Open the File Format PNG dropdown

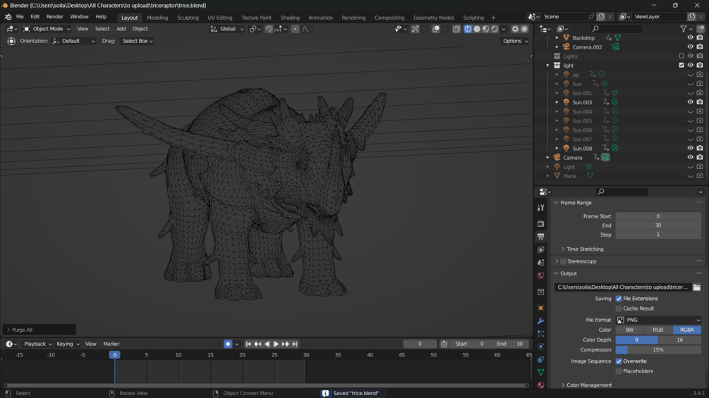[x=658, y=320]
